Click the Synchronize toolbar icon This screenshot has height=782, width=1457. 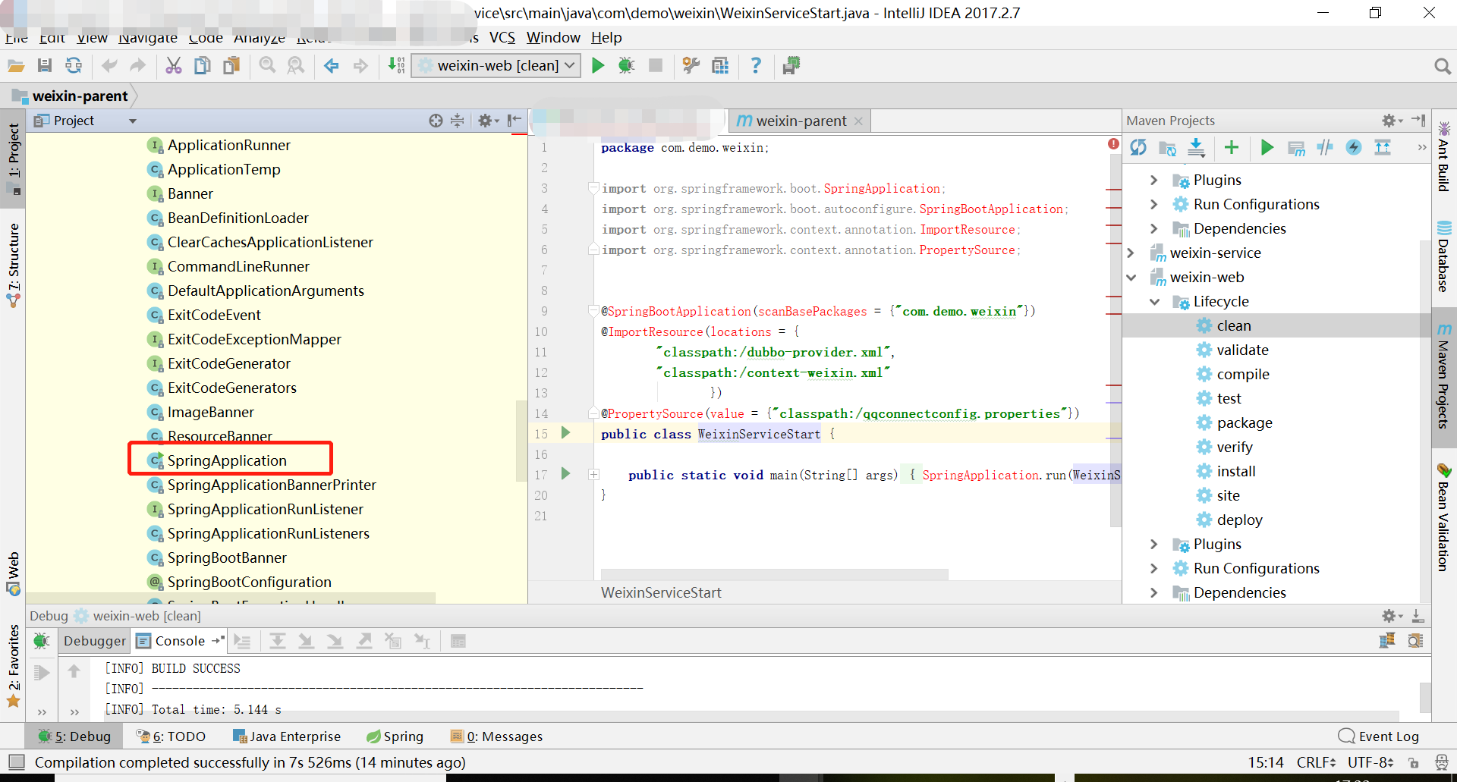click(74, 66)
